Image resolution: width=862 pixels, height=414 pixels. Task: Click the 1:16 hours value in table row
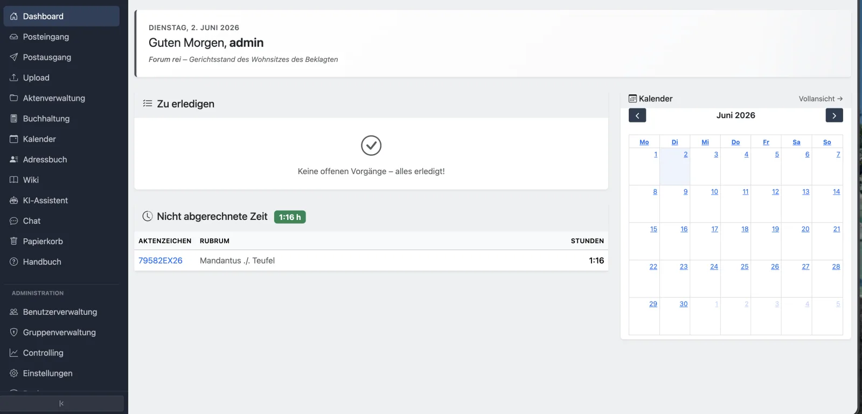point(596,260)
